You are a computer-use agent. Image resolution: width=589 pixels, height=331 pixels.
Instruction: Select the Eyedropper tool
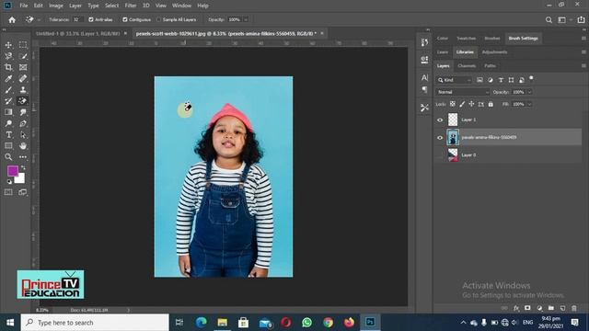click(x=8, y=78)
